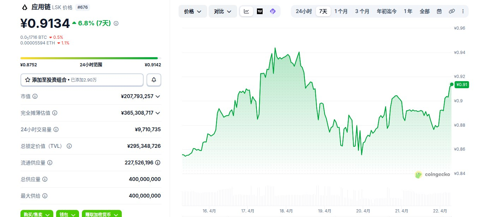This screenshot has height=217, width=480.
Task: Click the 20. 4月 date axis label
Action: tap(363, 211)
